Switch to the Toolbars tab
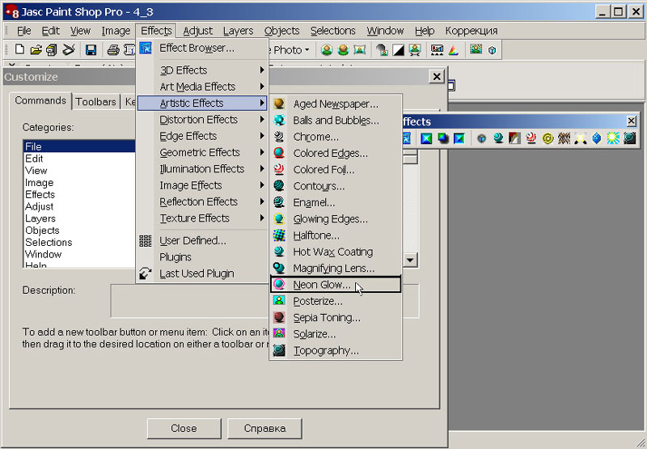The height and width of the screenshot is (449, 647). (x=95, y=102)
